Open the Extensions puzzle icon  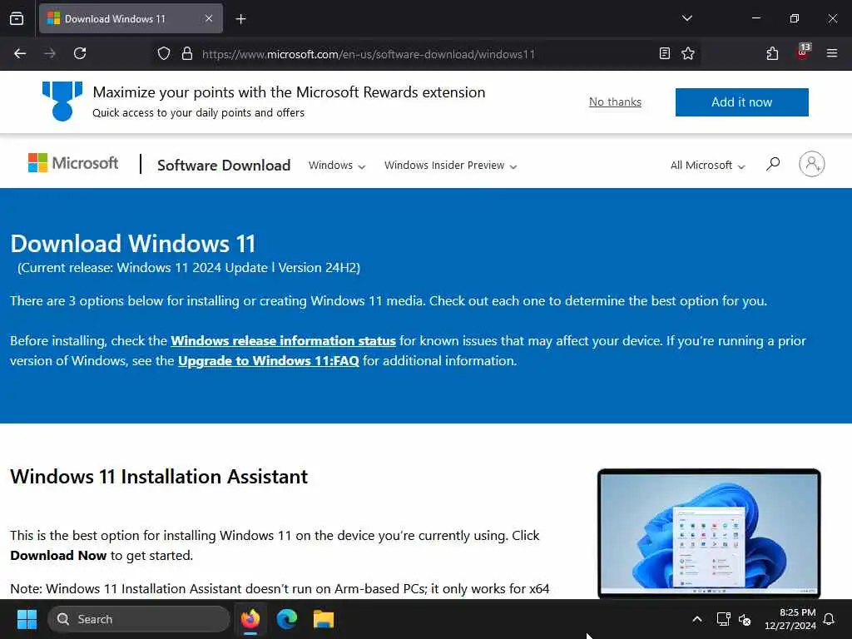coord(772,53)
